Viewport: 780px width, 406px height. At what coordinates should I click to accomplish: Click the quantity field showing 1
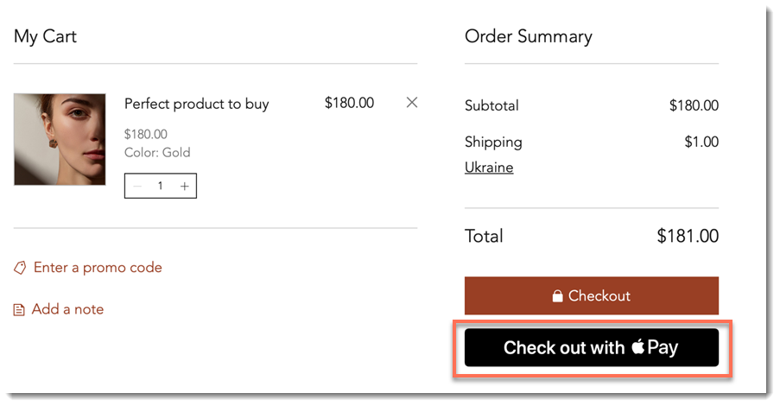pyautogui.click(x=160, y=186)
